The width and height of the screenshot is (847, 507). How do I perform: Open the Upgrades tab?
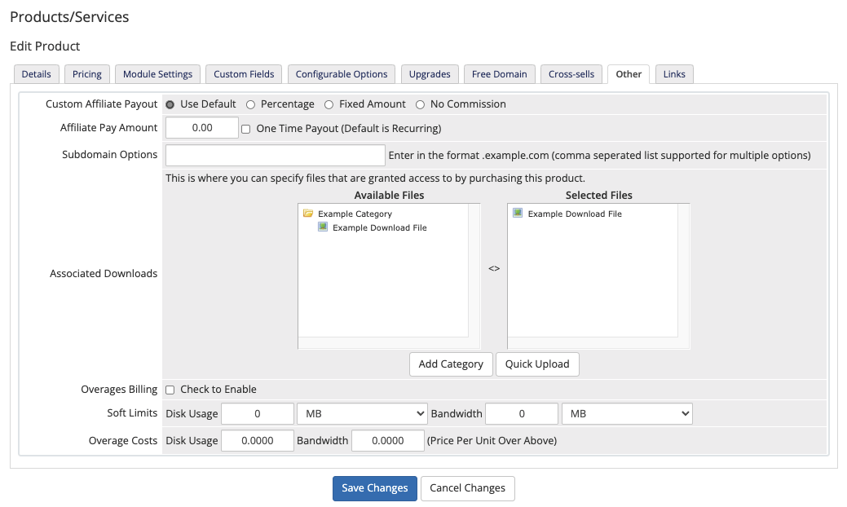pyautogui.click(x=430, y=74)
